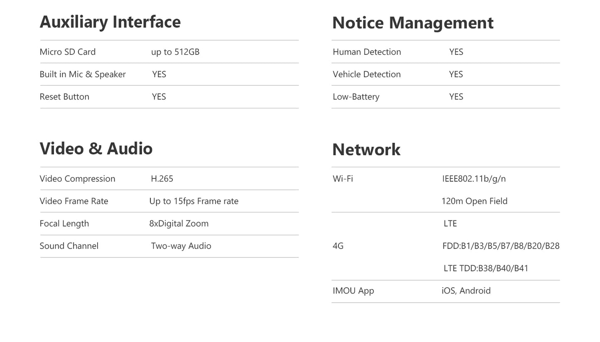Select the 'up to 512GB' value
The image size is (600, 342).
click(175, 52)
